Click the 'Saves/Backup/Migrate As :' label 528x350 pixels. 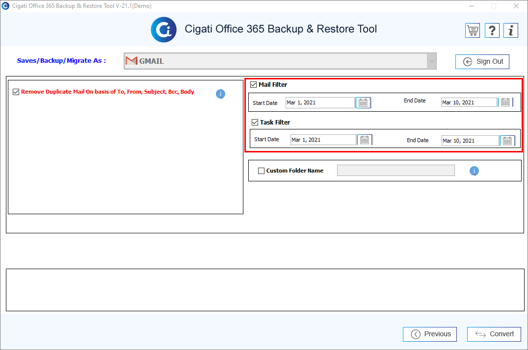[x=62, y=61]
